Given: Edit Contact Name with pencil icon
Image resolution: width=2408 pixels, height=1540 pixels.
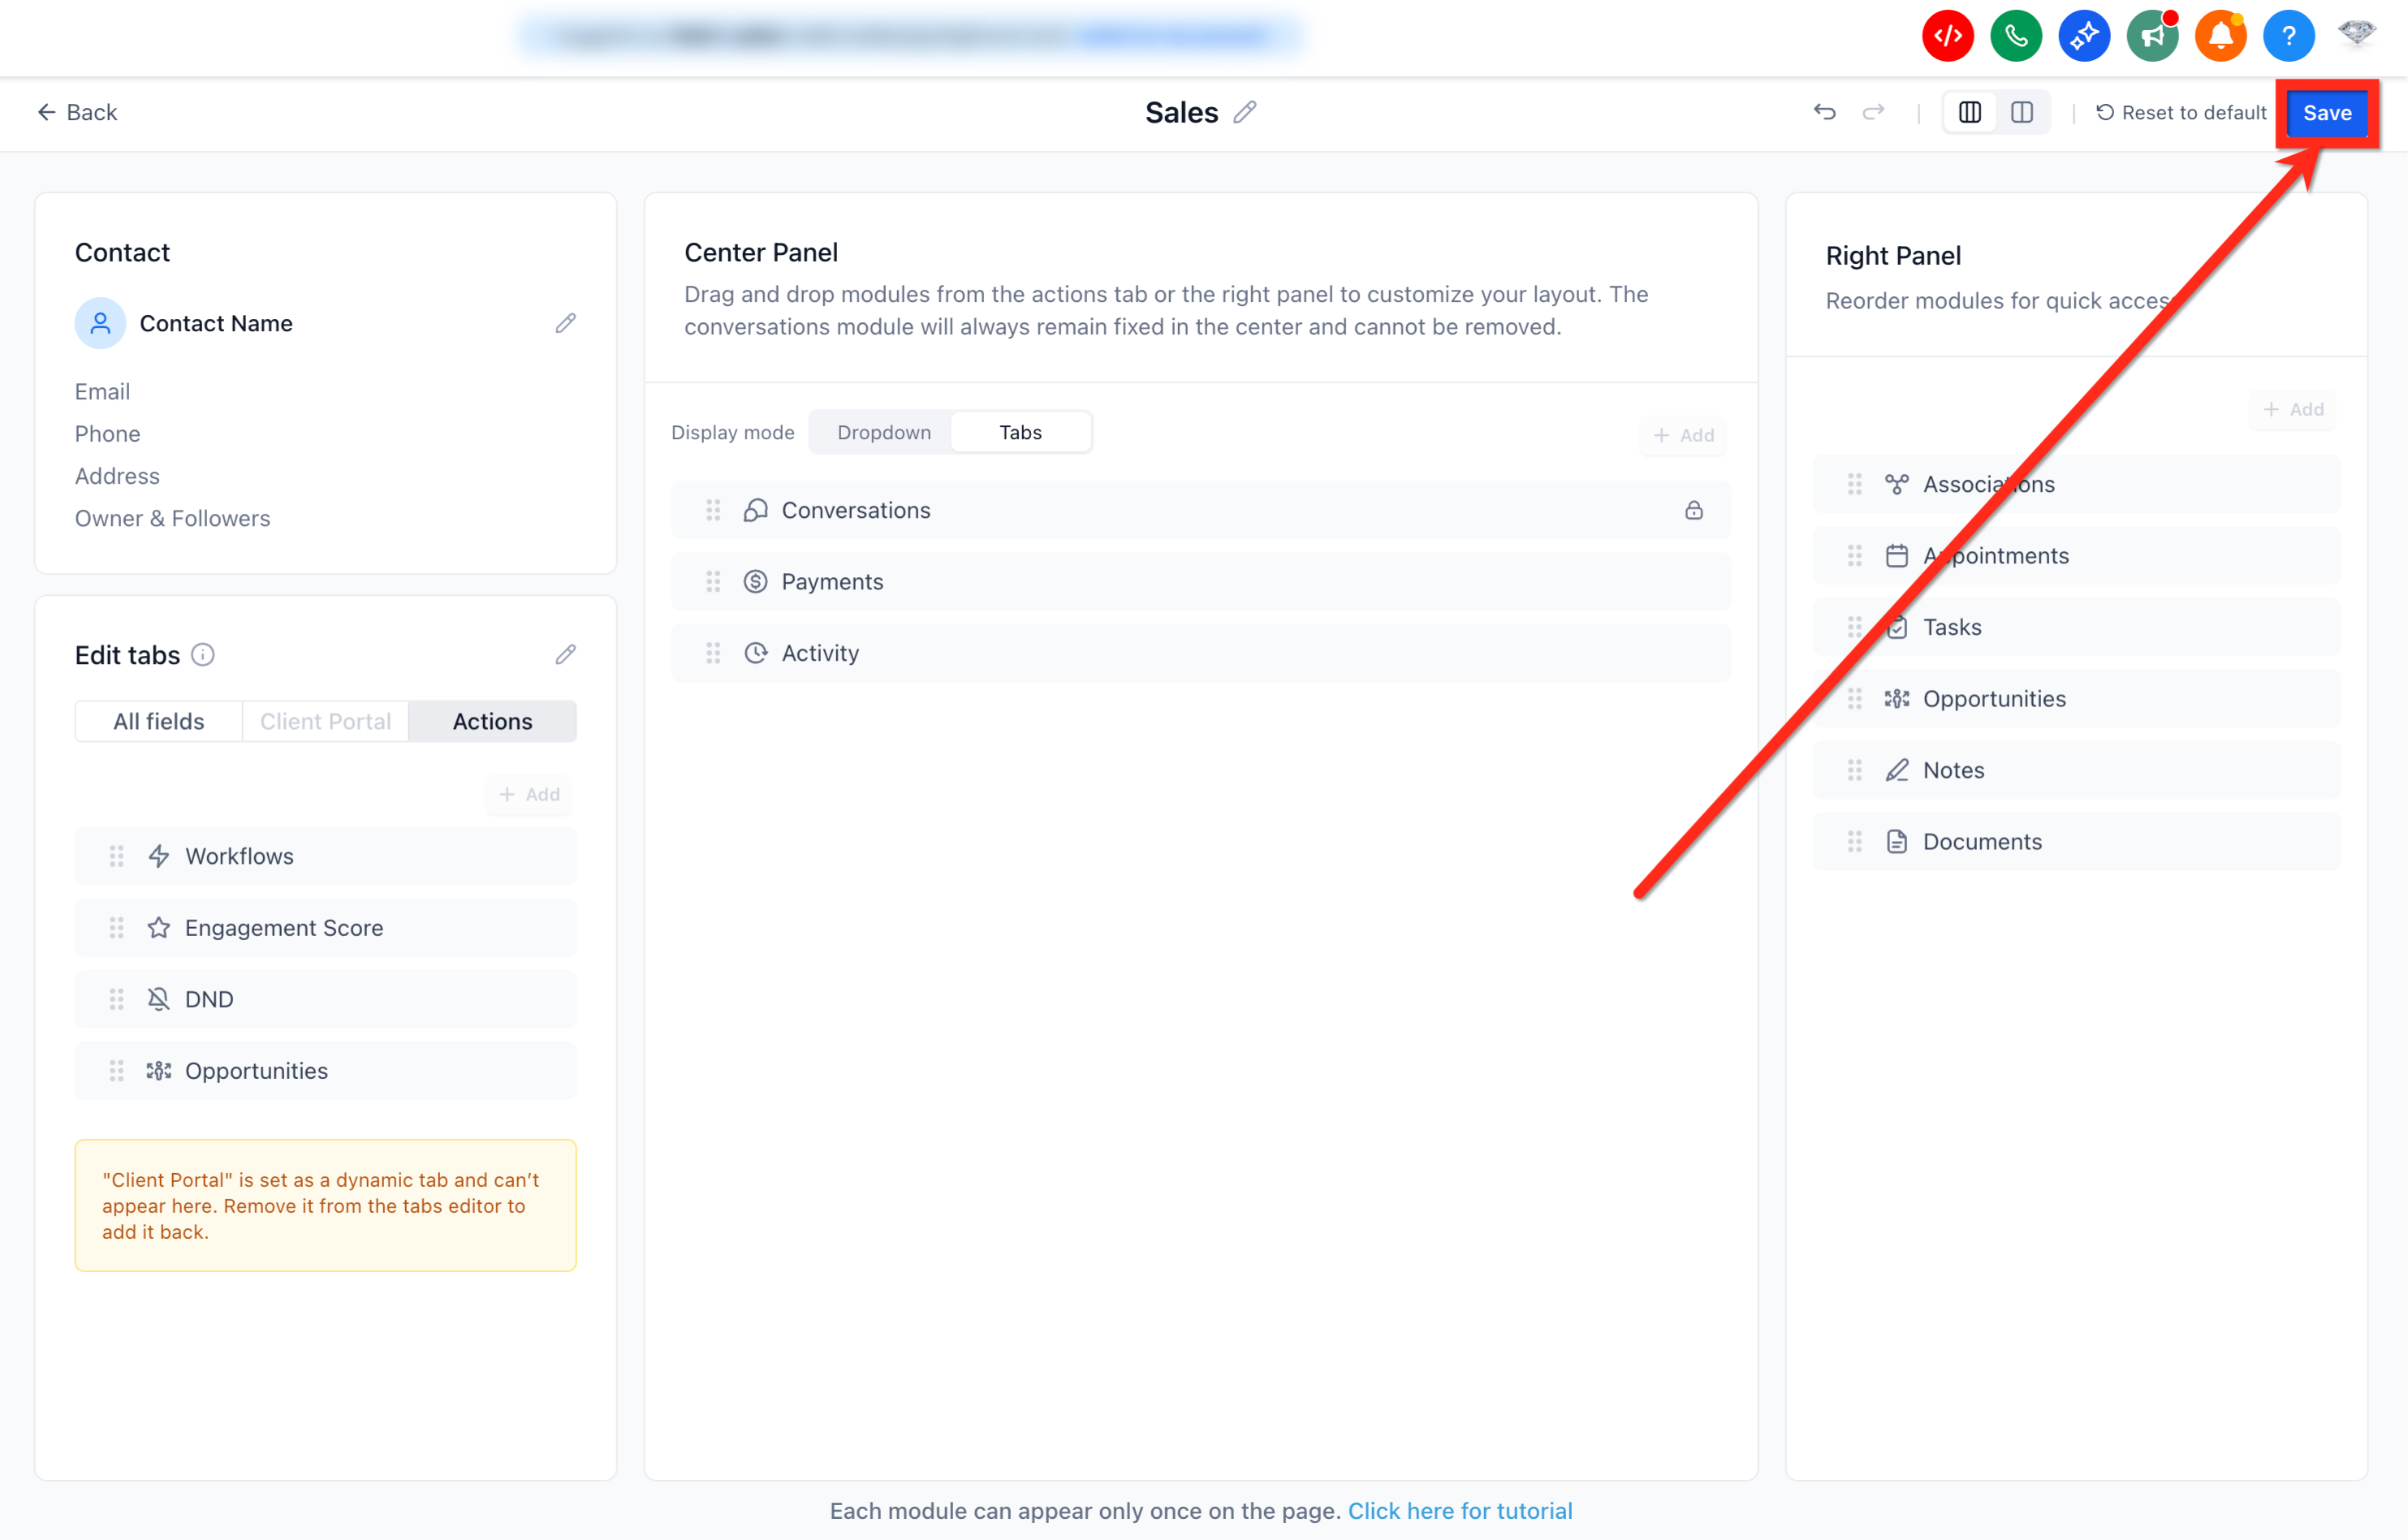Looking at the screenshot, I should pyautogui.click(x=565, y=323).
